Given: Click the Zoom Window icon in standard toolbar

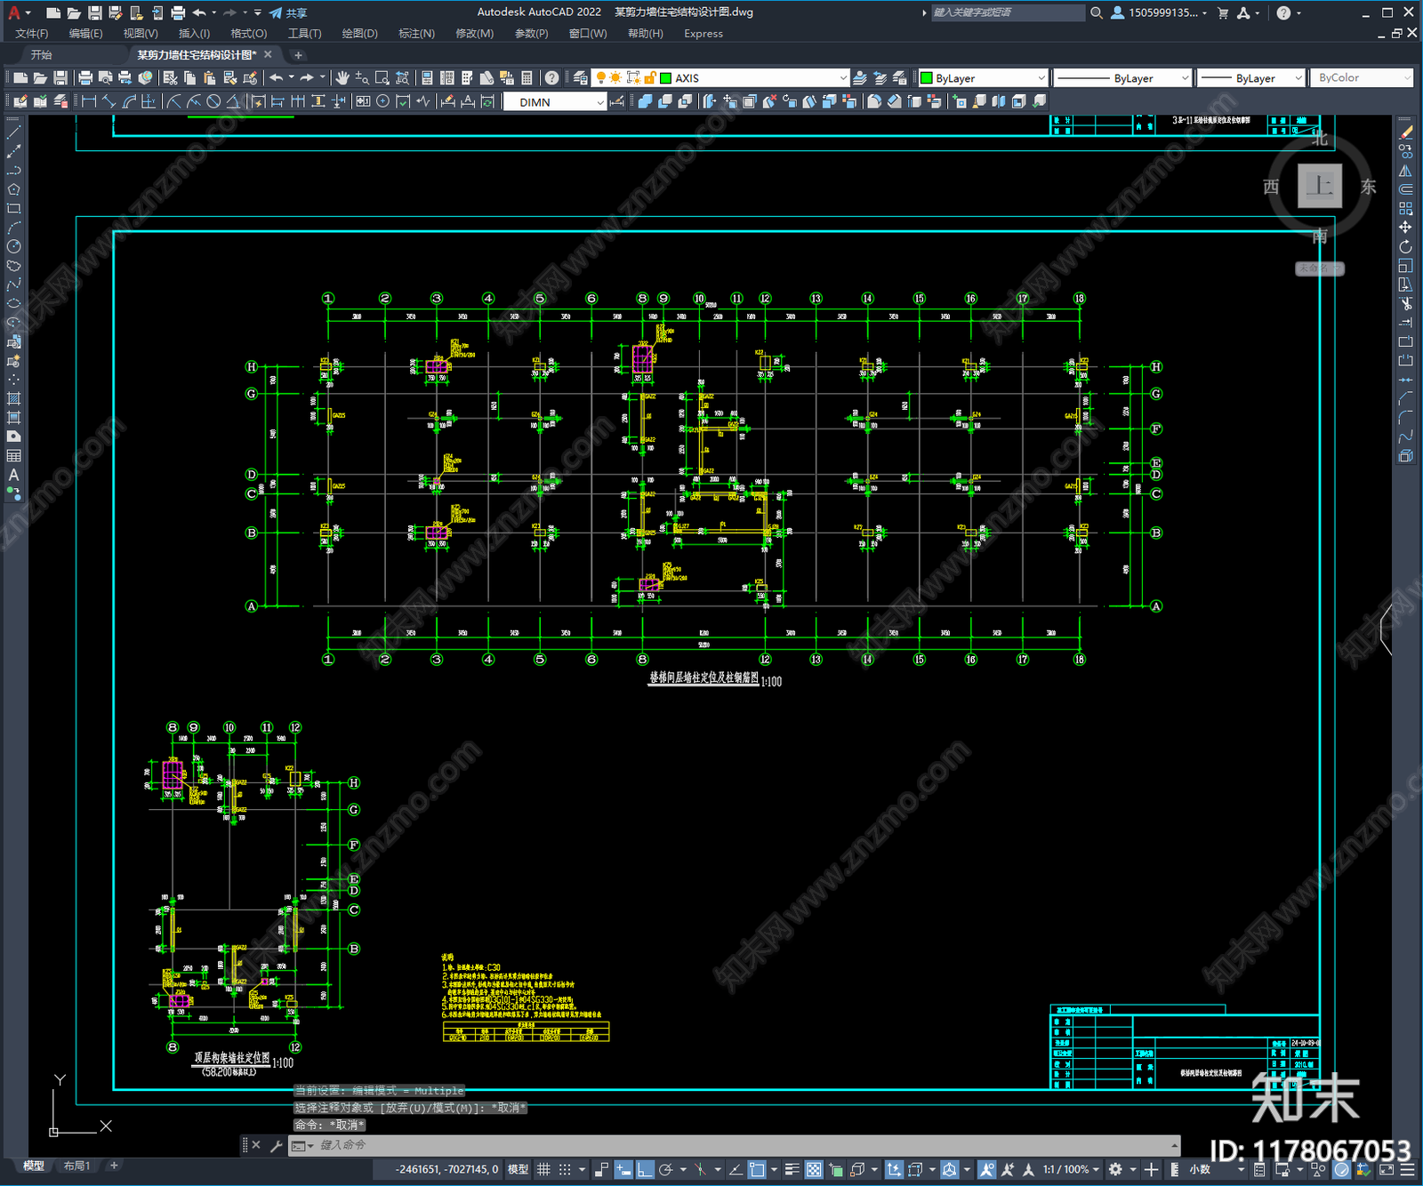Looking at the screenshot, I should pos(382,78).
